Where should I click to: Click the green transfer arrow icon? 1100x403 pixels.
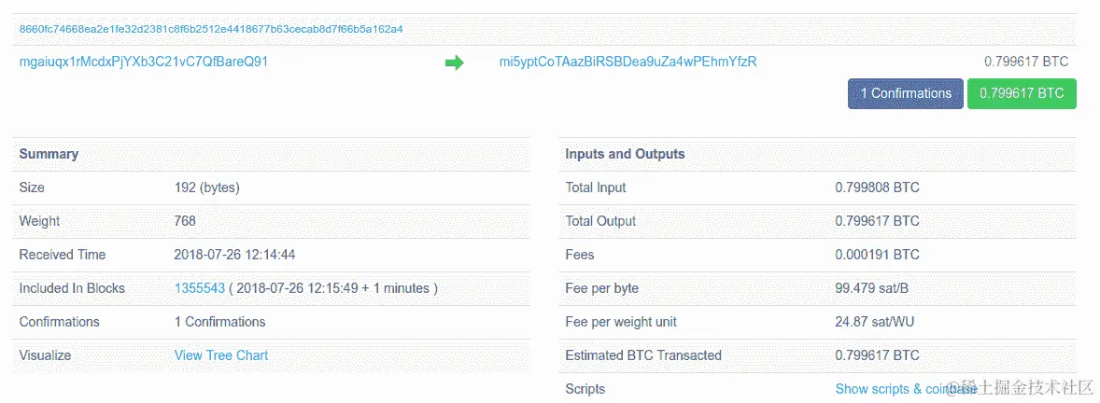455,63
